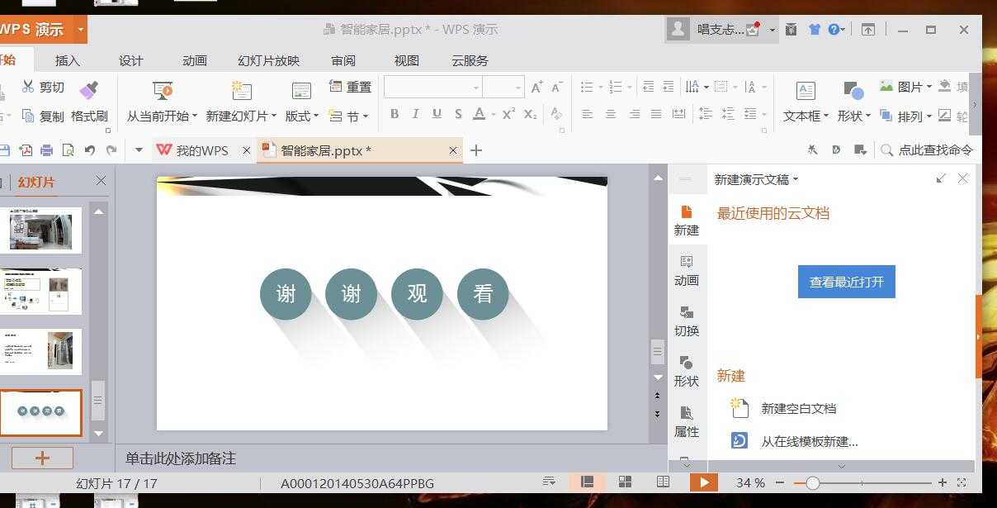This screenshot has width=997, height=508.
Task: Decrease font size with A- icon
Action: [556, 87]
